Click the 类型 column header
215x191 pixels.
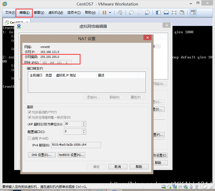pos(49,75)
